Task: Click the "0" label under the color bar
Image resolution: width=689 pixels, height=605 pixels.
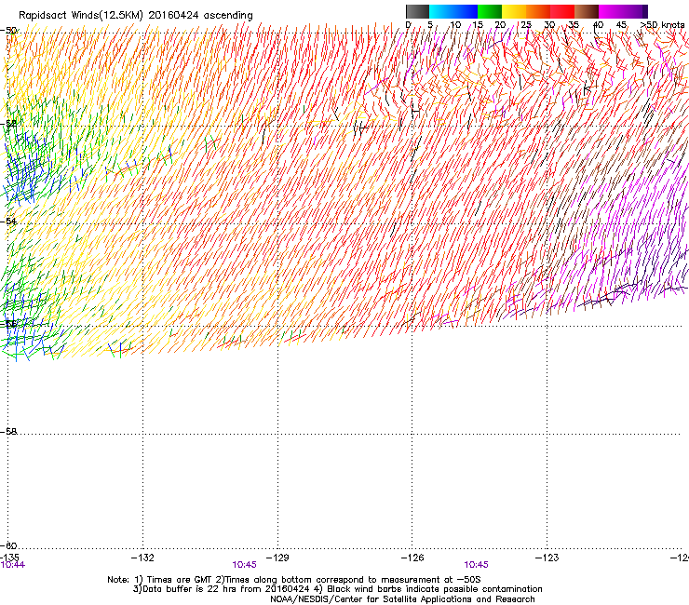Action: [x=408, y=25]
